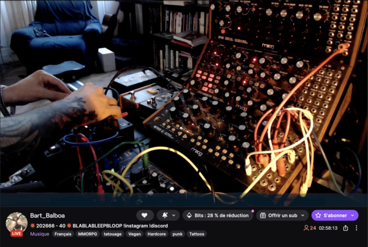Click the gift icon in Offrir un sub

[x=263, y=215]
